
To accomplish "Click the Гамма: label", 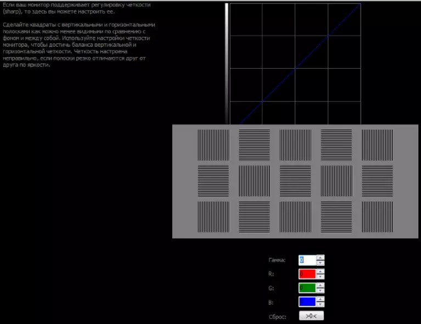I will 277,260.
